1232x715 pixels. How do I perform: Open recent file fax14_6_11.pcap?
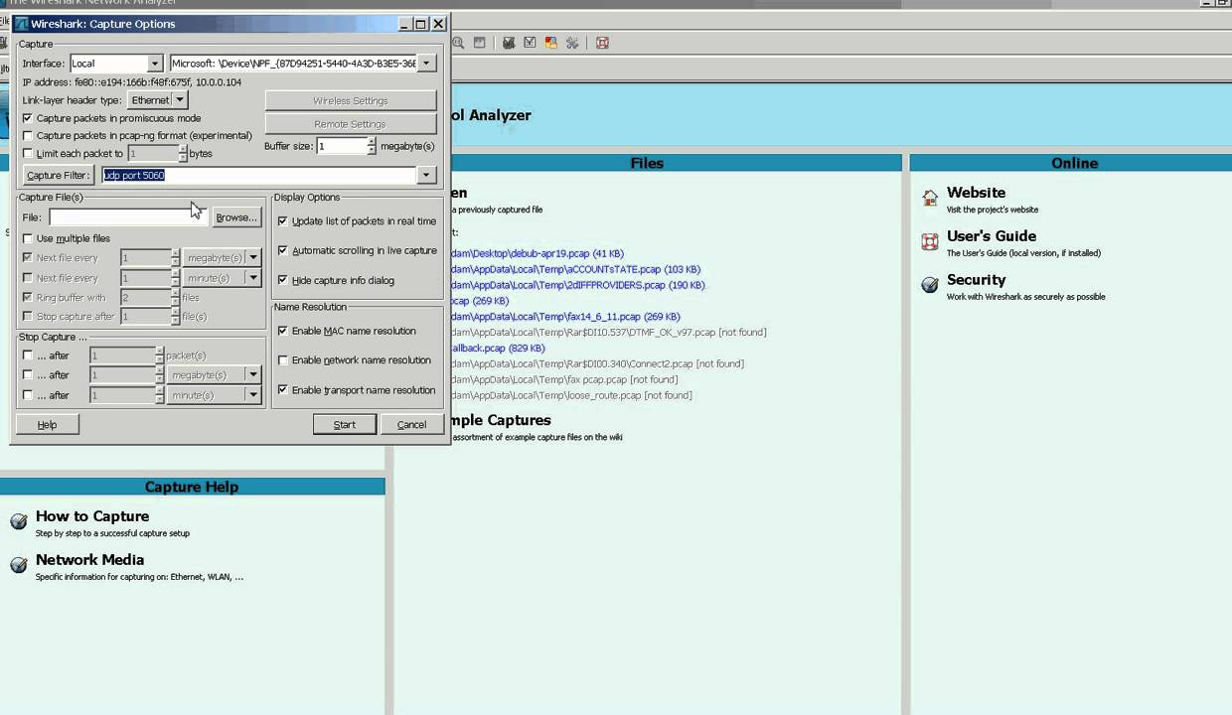(x=565, y=318)
